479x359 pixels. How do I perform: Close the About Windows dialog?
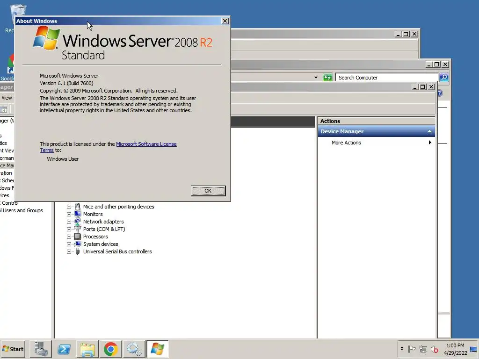[x=225, y=21]
